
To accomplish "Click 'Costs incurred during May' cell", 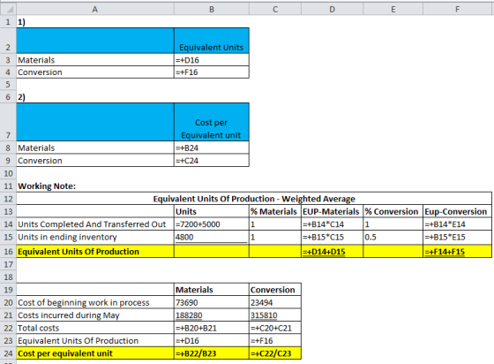I will [95, 315].
